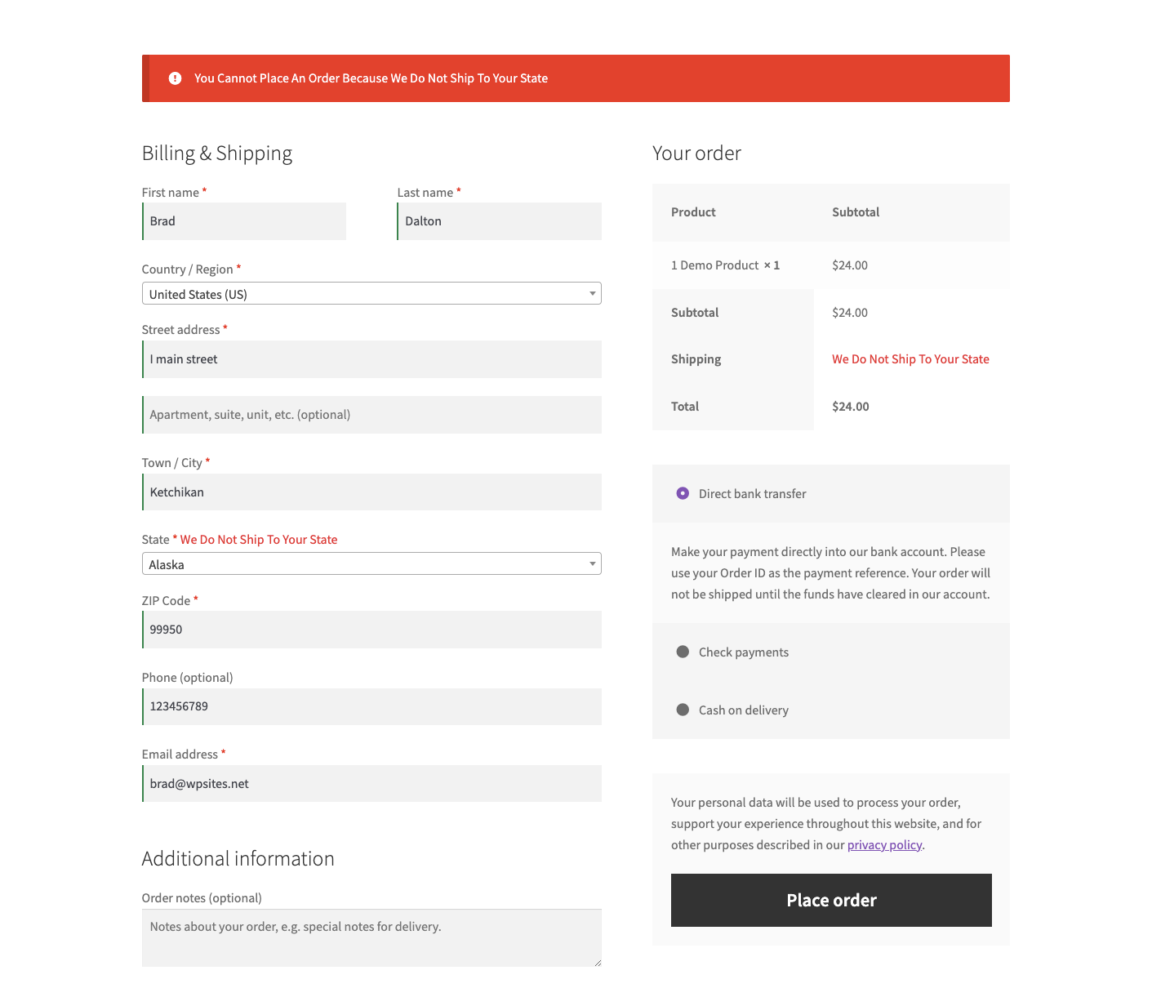This screenshot has height=1006, width=1152.
Task: Click the error alert exclamation icon
Action: coord(175,78)
